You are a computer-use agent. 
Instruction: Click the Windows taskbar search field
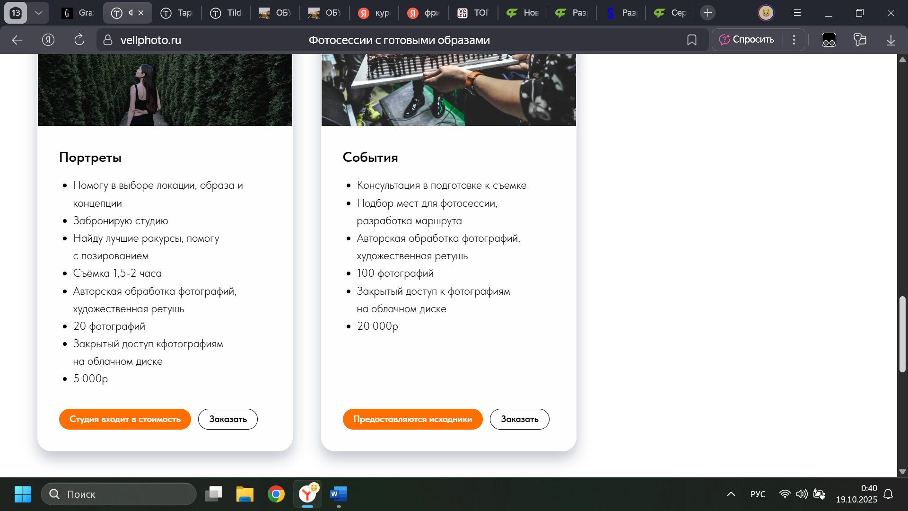pyautogui.click(x=119, y=494)
